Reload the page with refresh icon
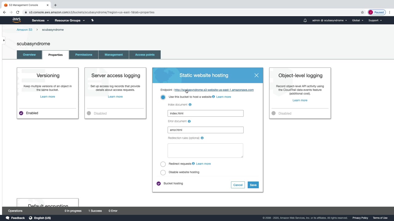This screenshot has width=394, height=221. tap(18, 12)
